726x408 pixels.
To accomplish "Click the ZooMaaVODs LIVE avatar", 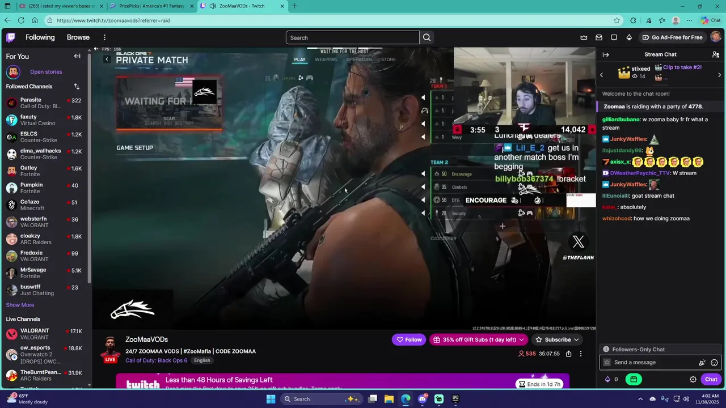I will pyautogui.click(x=110, y=349).
